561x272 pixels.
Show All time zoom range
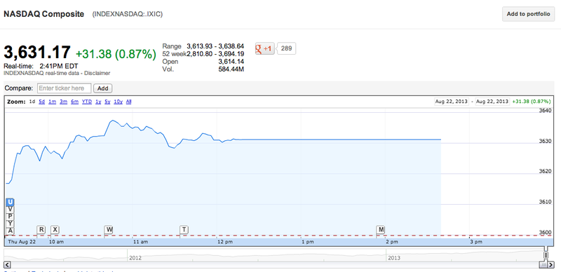point(129,102)
